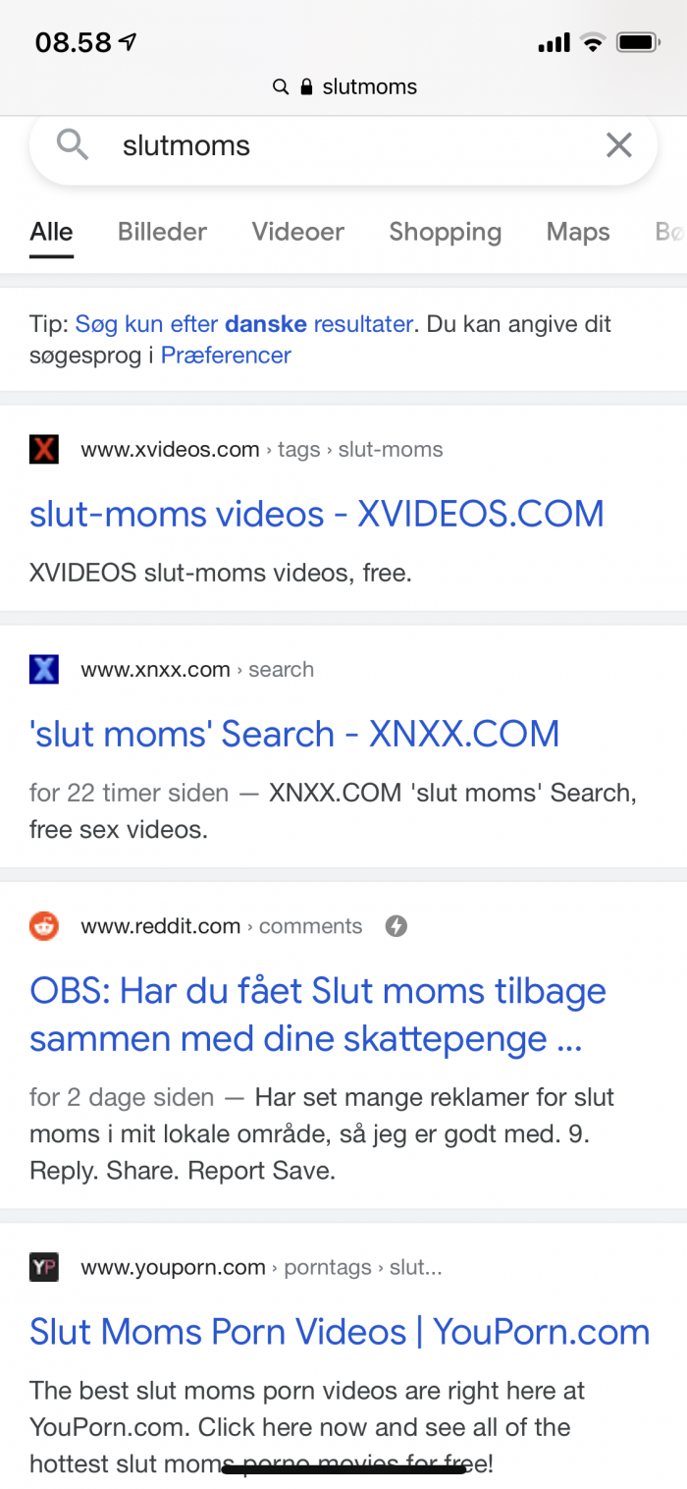Tap the XVideos favicon
The height and width of the screenshot is (1489, 687).
pos(44,450)
